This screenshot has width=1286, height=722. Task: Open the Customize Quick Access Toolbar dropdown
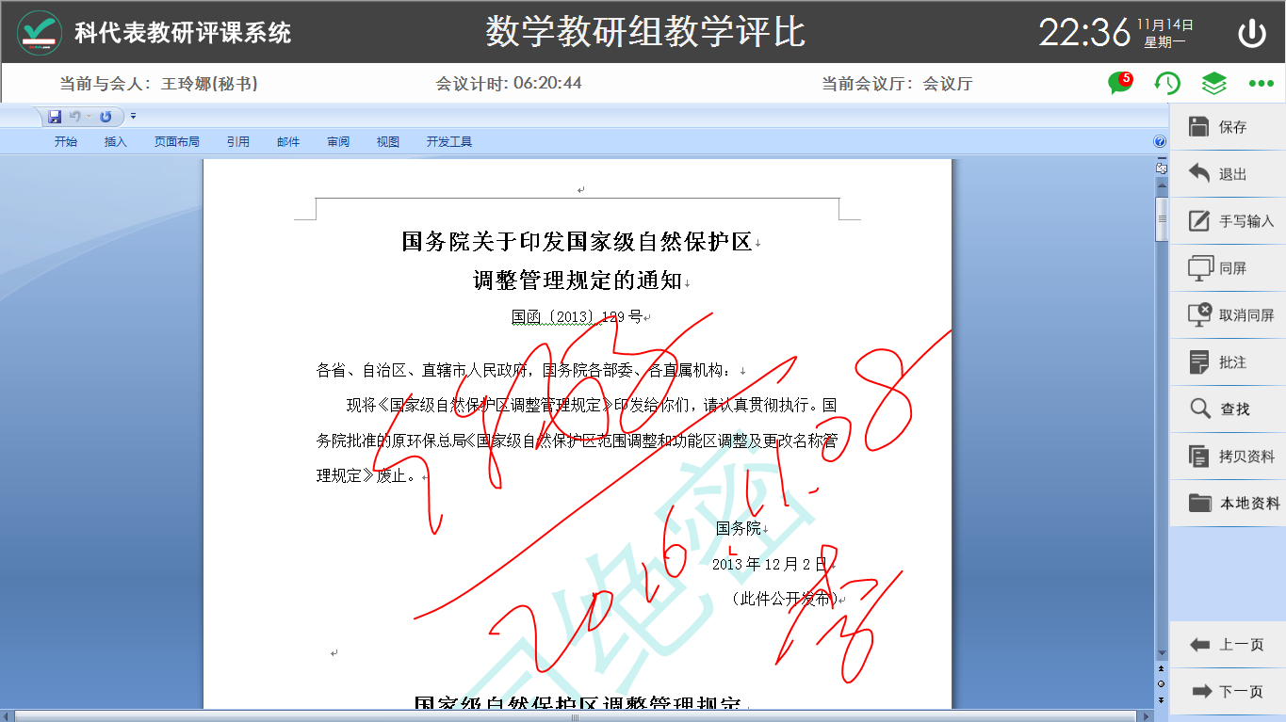pyautogui.click(x=133, y=117)
